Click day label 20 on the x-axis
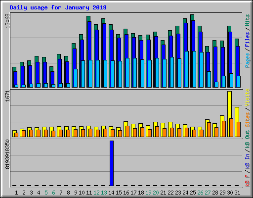The height and width of the screenshot is (198, 253). pyautogui.click(x=156, y=193)
